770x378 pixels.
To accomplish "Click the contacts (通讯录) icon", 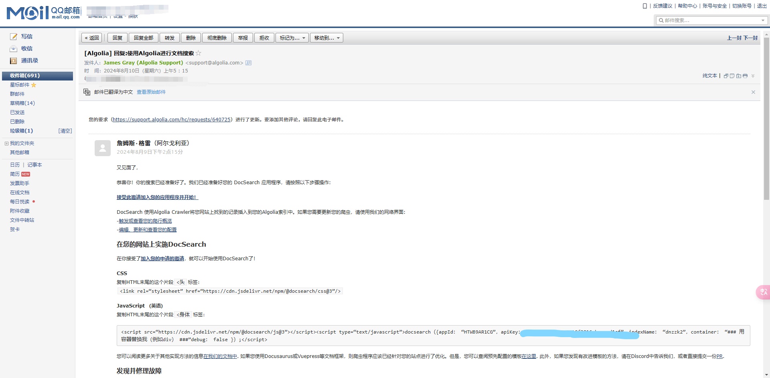I will pos(14,60).
